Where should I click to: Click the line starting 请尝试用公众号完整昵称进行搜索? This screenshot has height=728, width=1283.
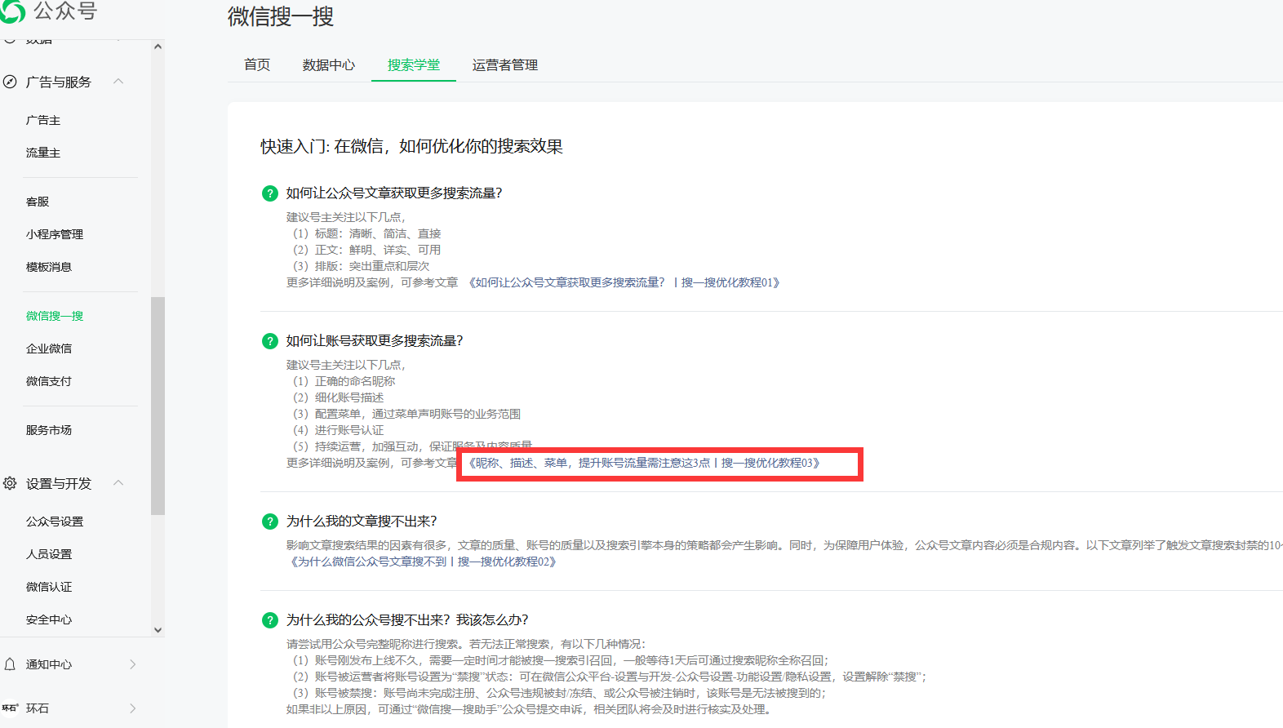click(x=466, y=644)
